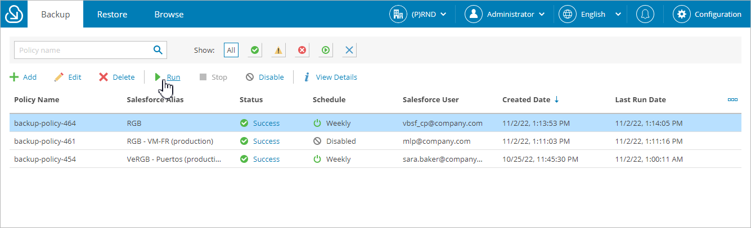
Task: Show policies with Running status filter
Action: [326, 50]
